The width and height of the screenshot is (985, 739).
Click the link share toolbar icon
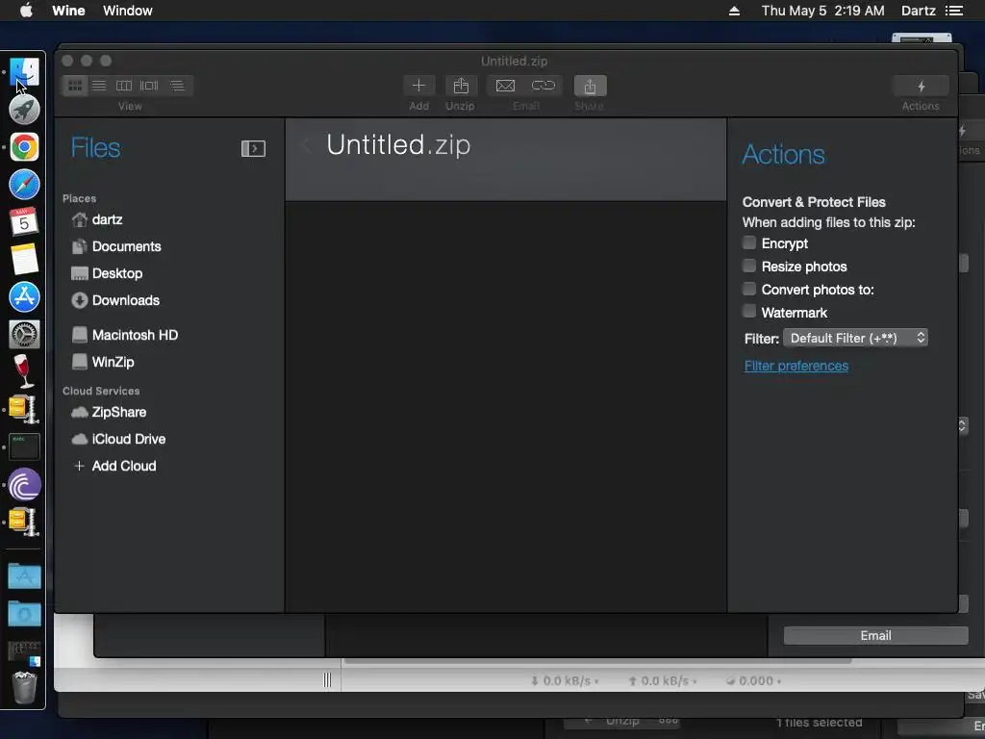pyautogui.click(x=543, y=86)
